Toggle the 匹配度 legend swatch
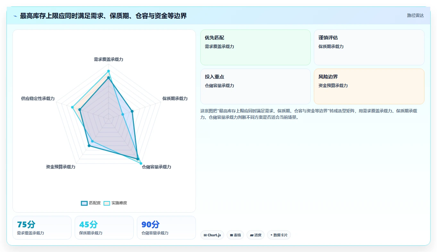 (x=84, y=203)
